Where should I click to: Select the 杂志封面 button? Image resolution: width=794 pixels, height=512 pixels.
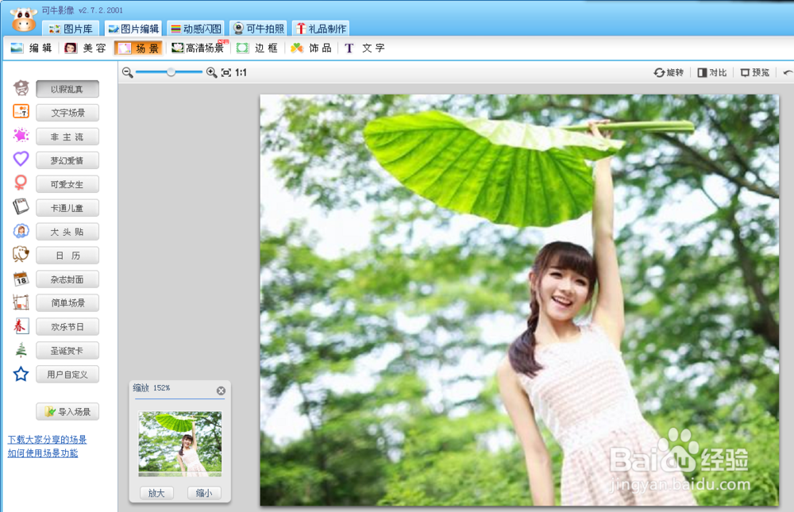click(x=67, y=279)
